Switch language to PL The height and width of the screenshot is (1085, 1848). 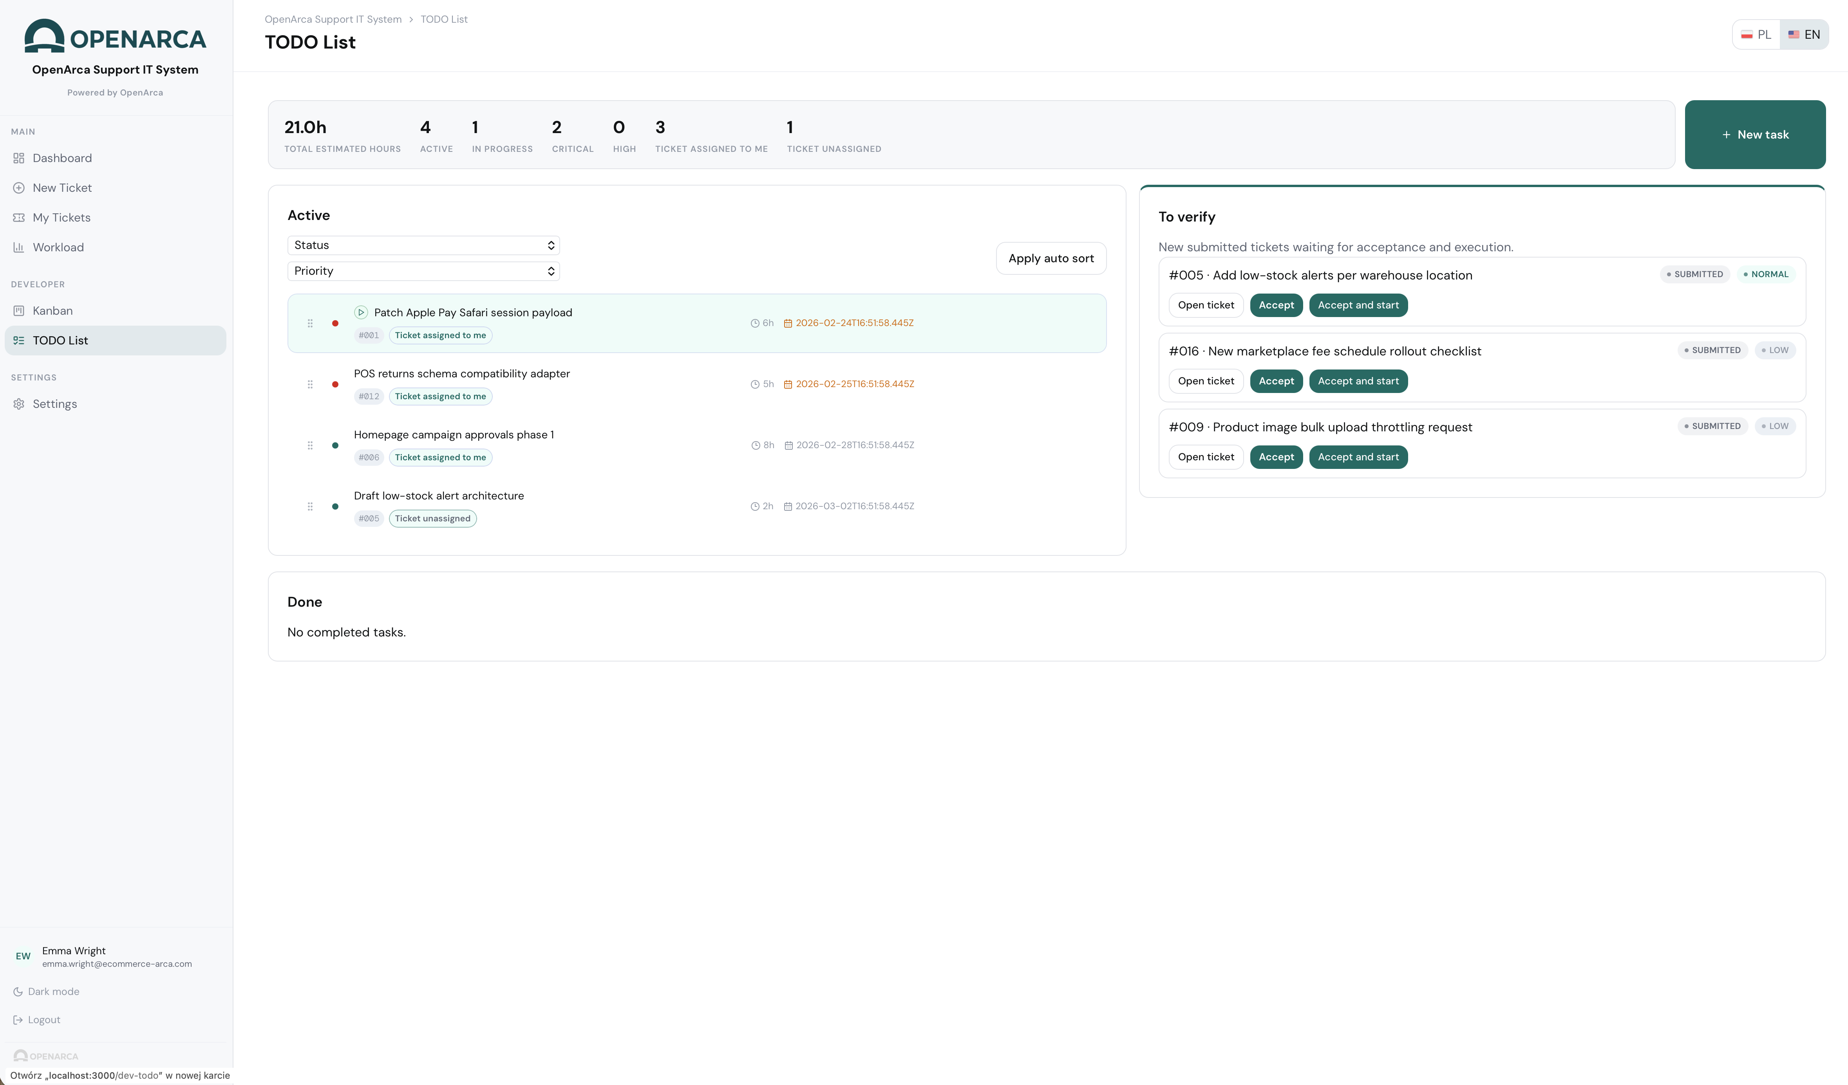tap(1756, 34)
